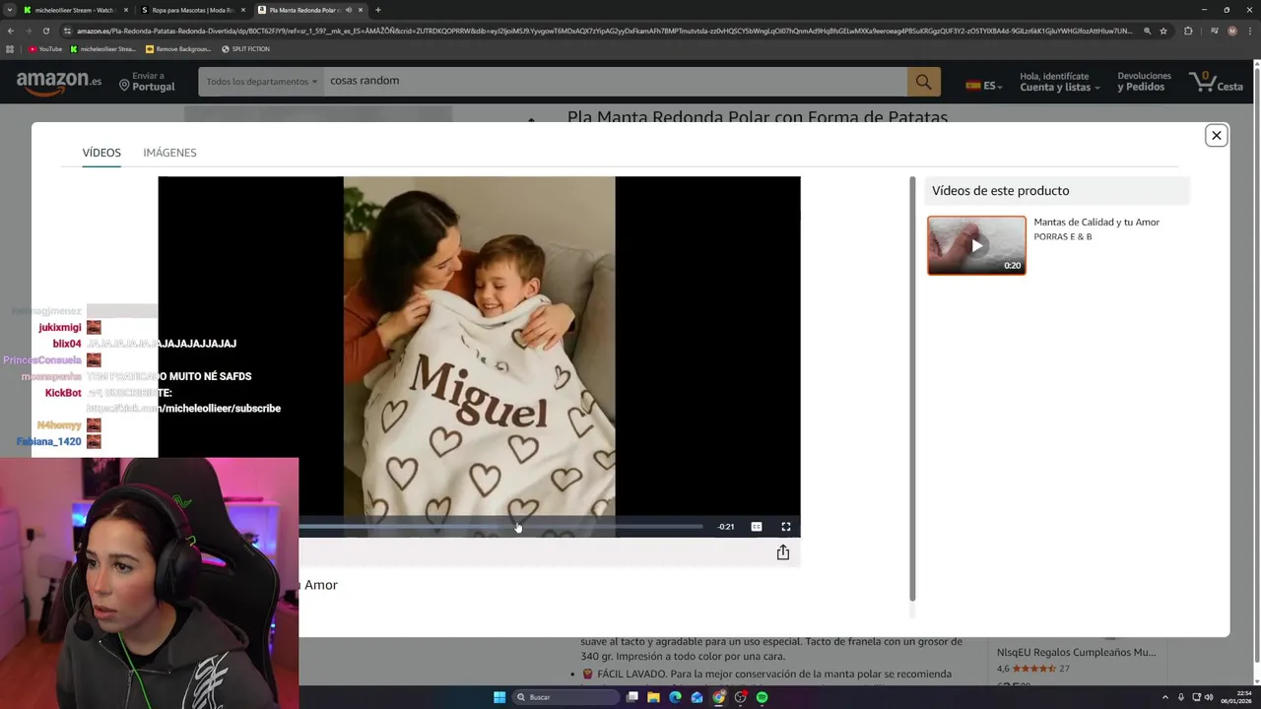The height and width of the screenshot is (709, 1261).
Task: Close the Pla Manta Redonda browser tab
Action: tap(361, 10)
